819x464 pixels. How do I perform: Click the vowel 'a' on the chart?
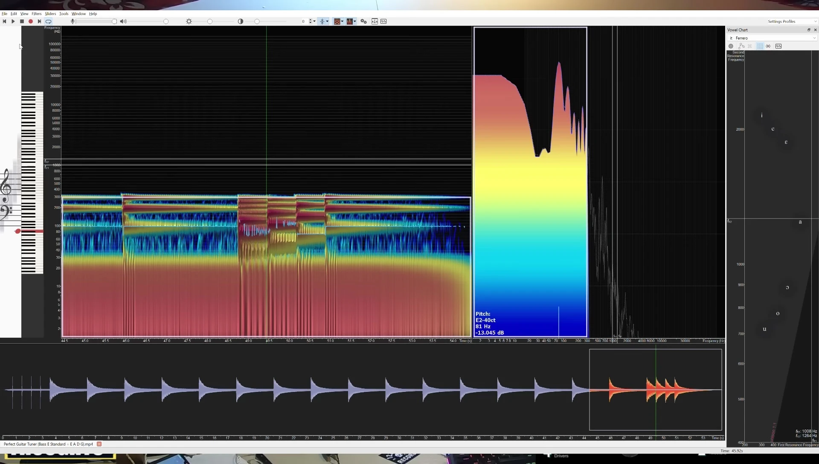(x=800, y=222)
